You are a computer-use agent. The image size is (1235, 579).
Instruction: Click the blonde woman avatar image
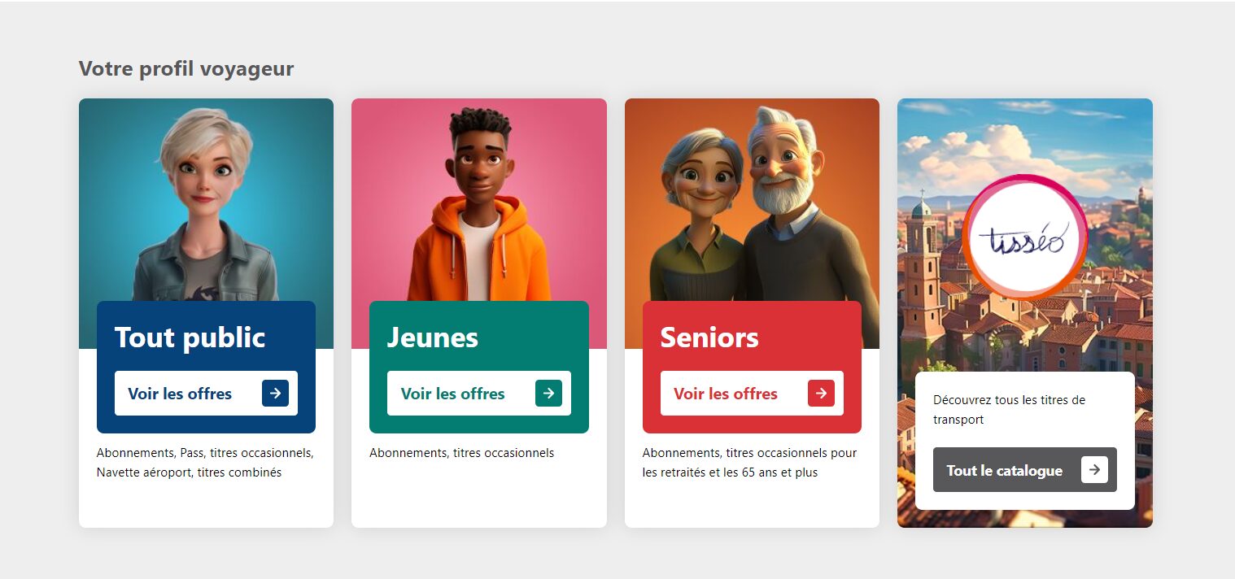(206, 203)
